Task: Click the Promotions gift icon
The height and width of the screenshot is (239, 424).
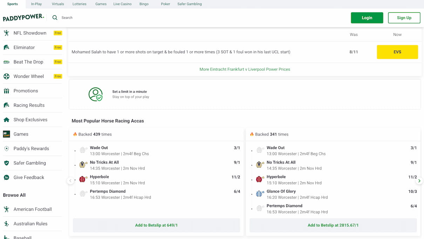Action: coord(6,91)
